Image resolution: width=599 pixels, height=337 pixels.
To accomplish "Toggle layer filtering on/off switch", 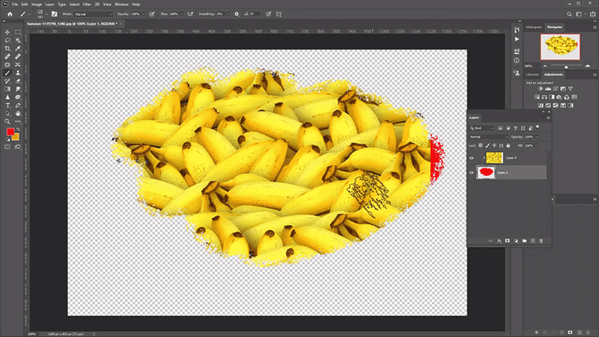I will [x=538, y=127].
